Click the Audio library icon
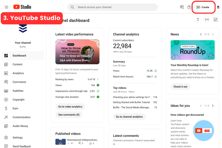Viewport: 222px width, 148px height. 6,126
